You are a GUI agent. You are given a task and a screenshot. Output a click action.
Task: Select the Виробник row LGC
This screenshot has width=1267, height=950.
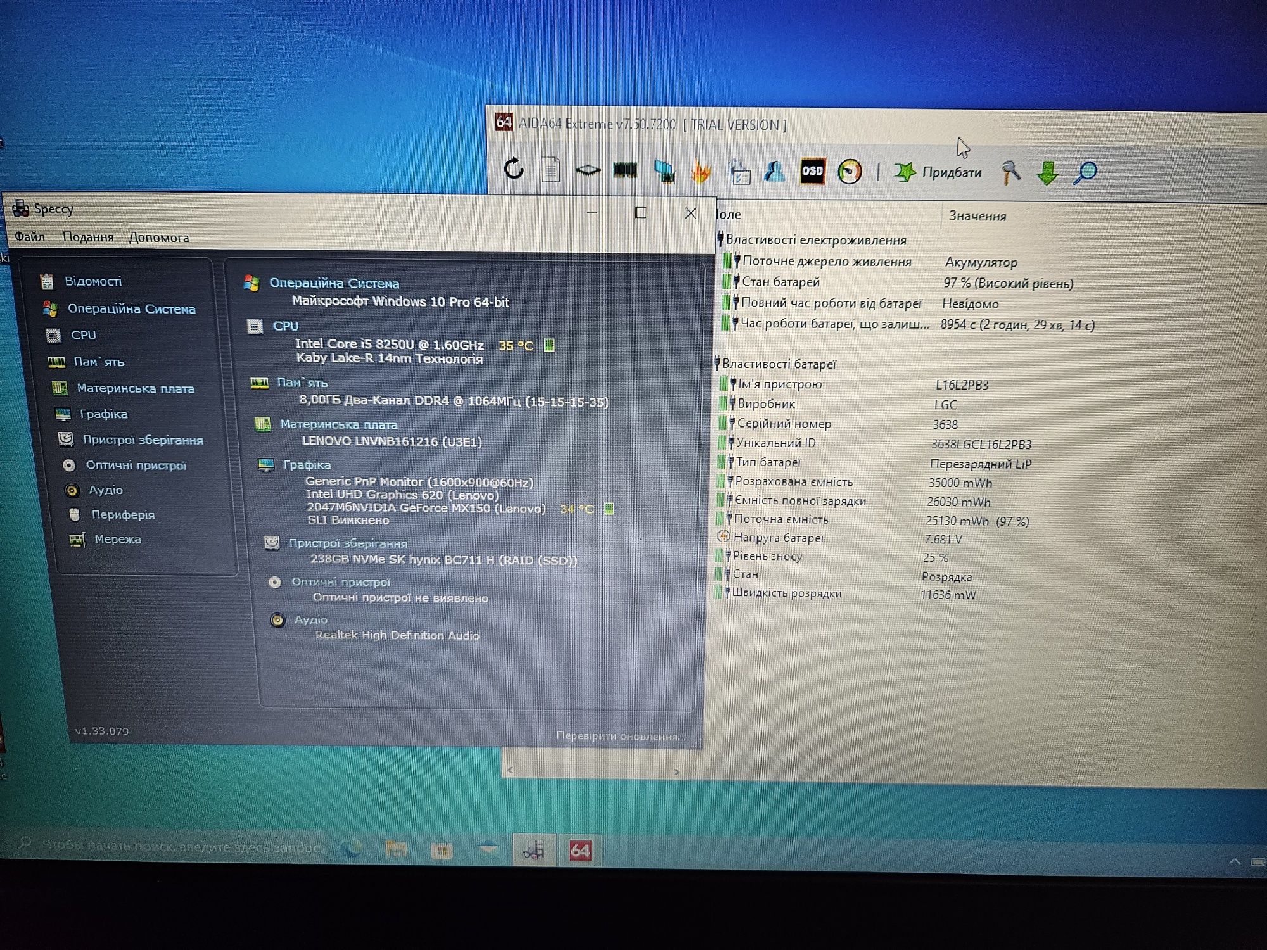pyautogui.click(x=837, y=404)
